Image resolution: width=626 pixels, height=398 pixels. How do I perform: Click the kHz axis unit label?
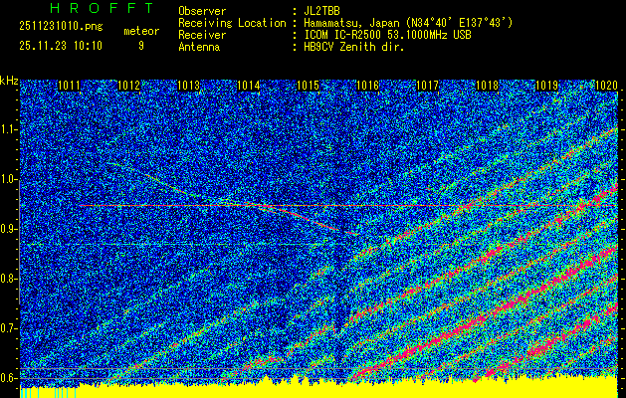point(9,80)
